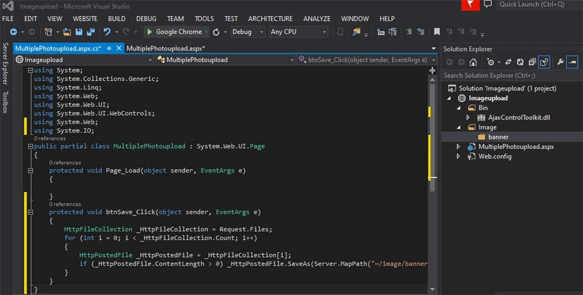Click Collapse All in Solution Explorer
The image size is (583, 295).
[x=532, y=63]
